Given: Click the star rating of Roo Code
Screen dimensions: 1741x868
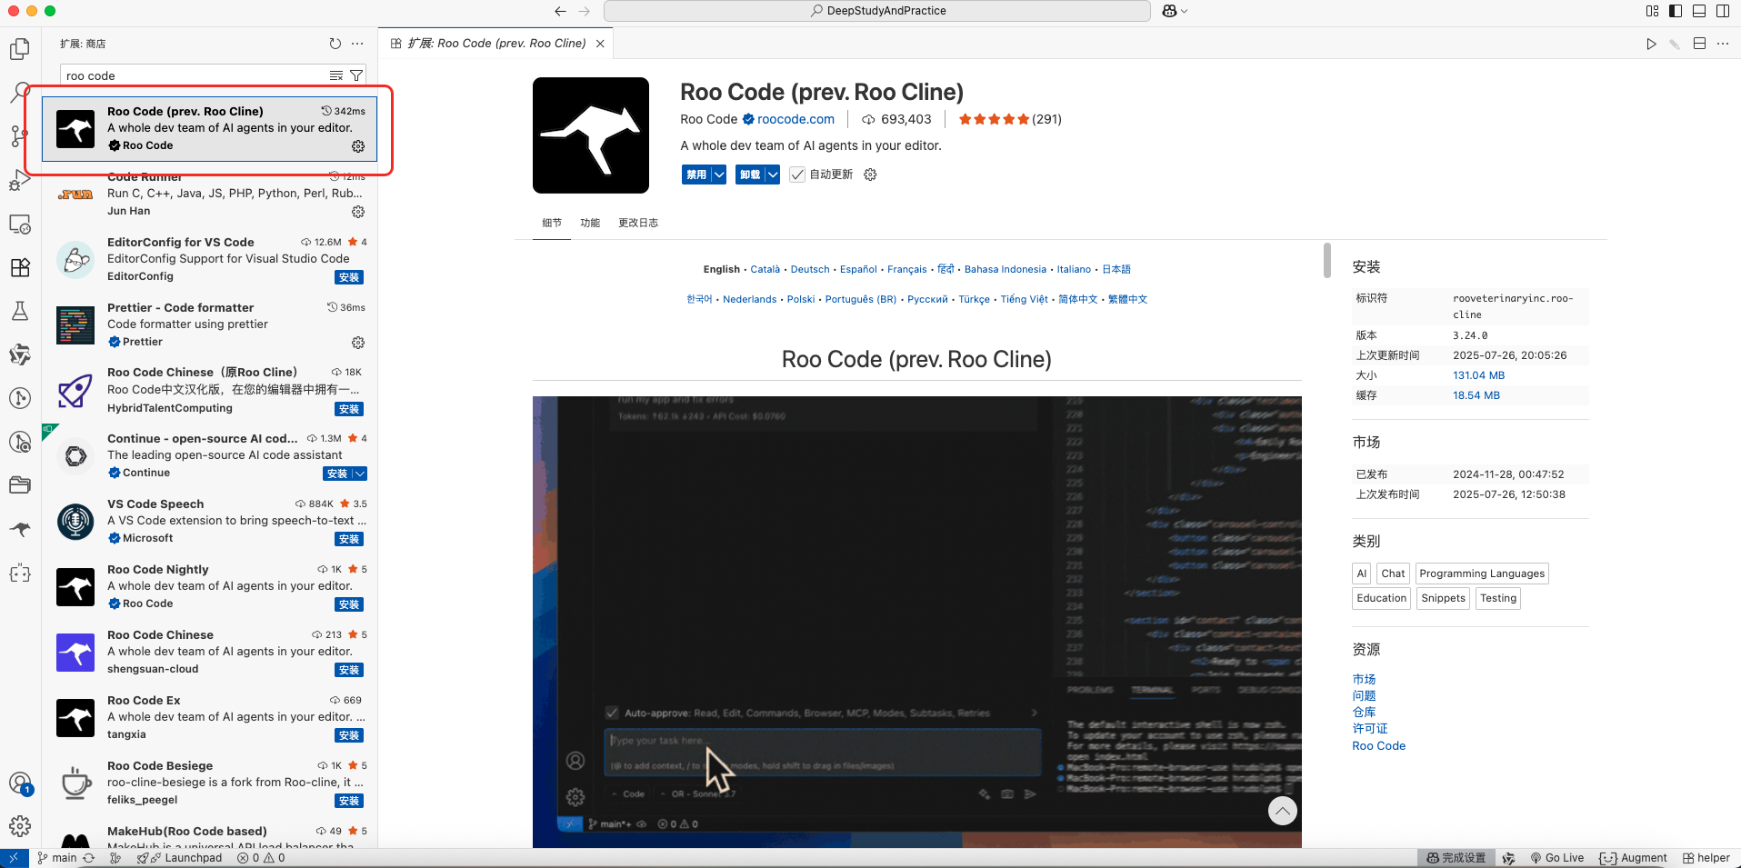Looking at the screenshot, I should [994, 119].
